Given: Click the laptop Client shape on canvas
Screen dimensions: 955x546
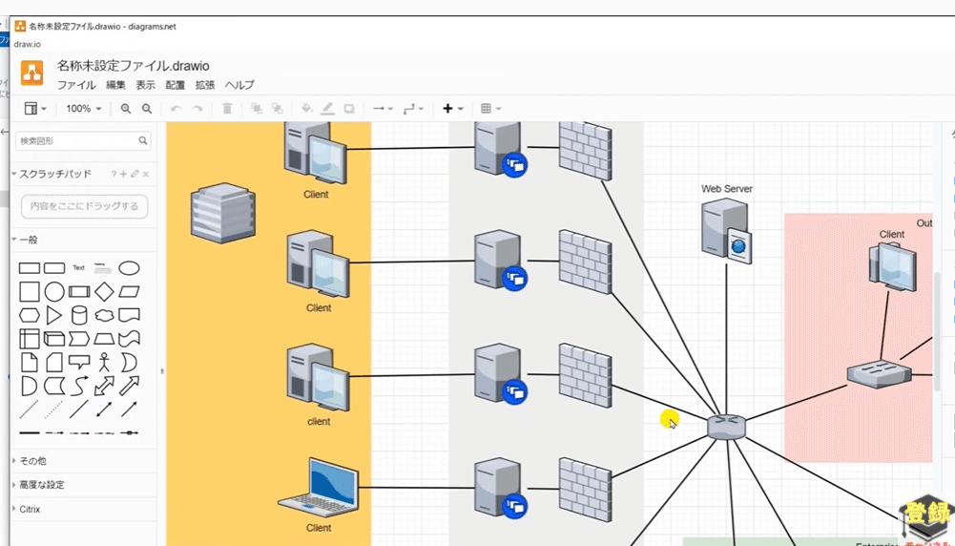Looking at the screenshot, I should pyautogui.click(x=318, y=489).
